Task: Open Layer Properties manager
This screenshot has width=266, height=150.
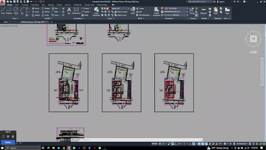Action: 96,11
